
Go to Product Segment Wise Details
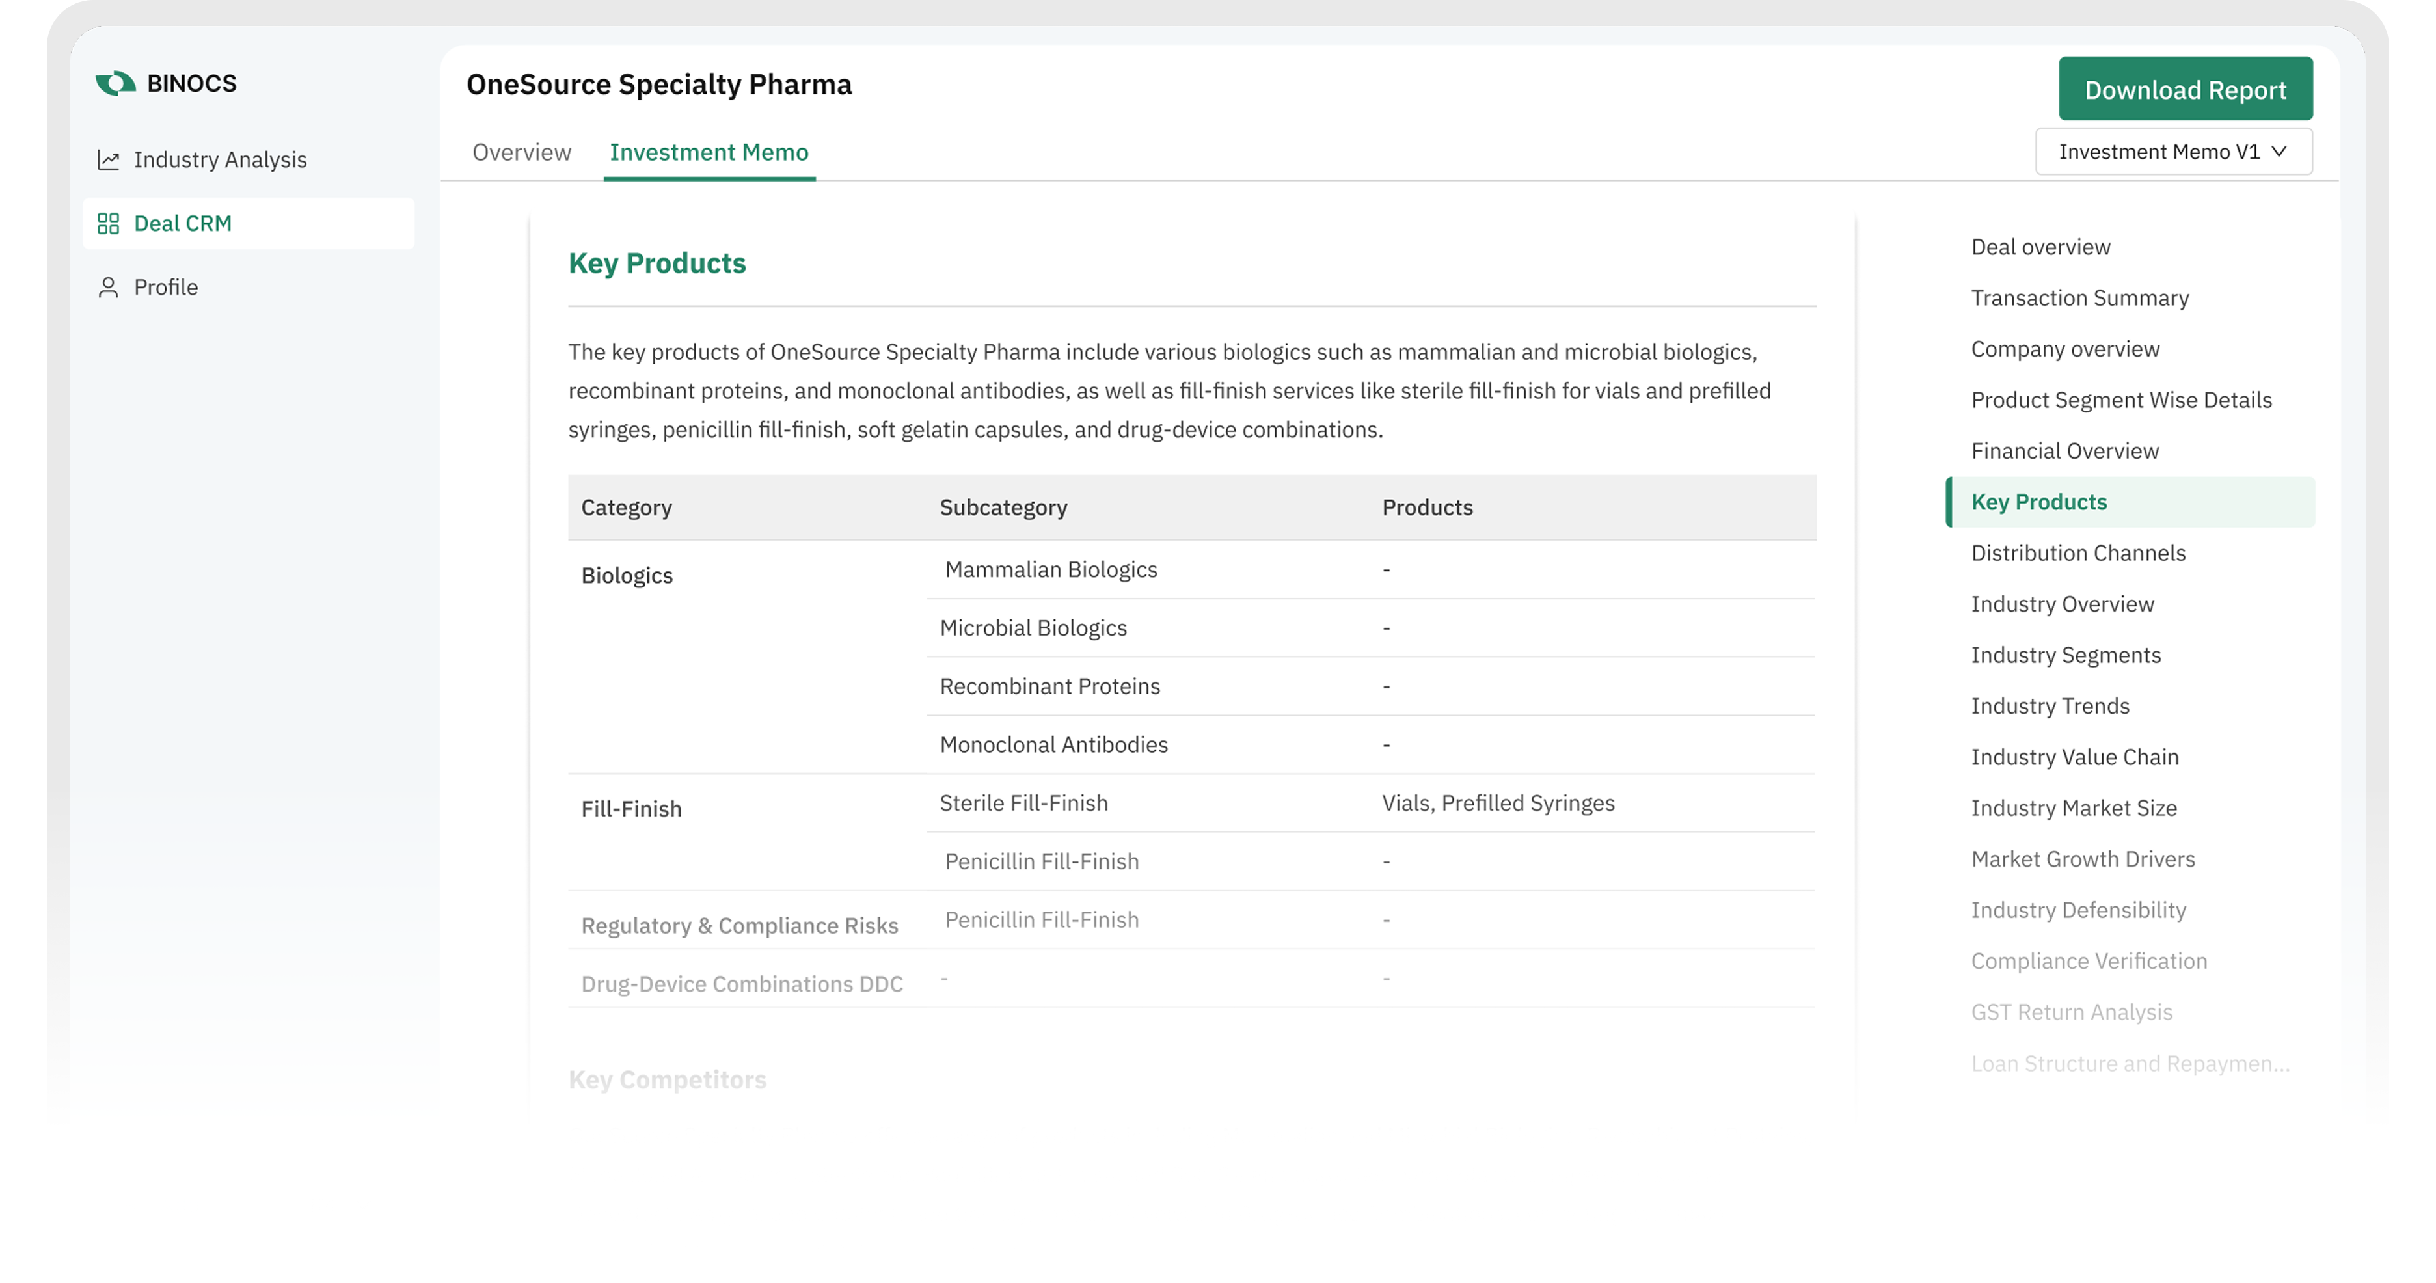pyautogui.click(x=2121, y=400)
